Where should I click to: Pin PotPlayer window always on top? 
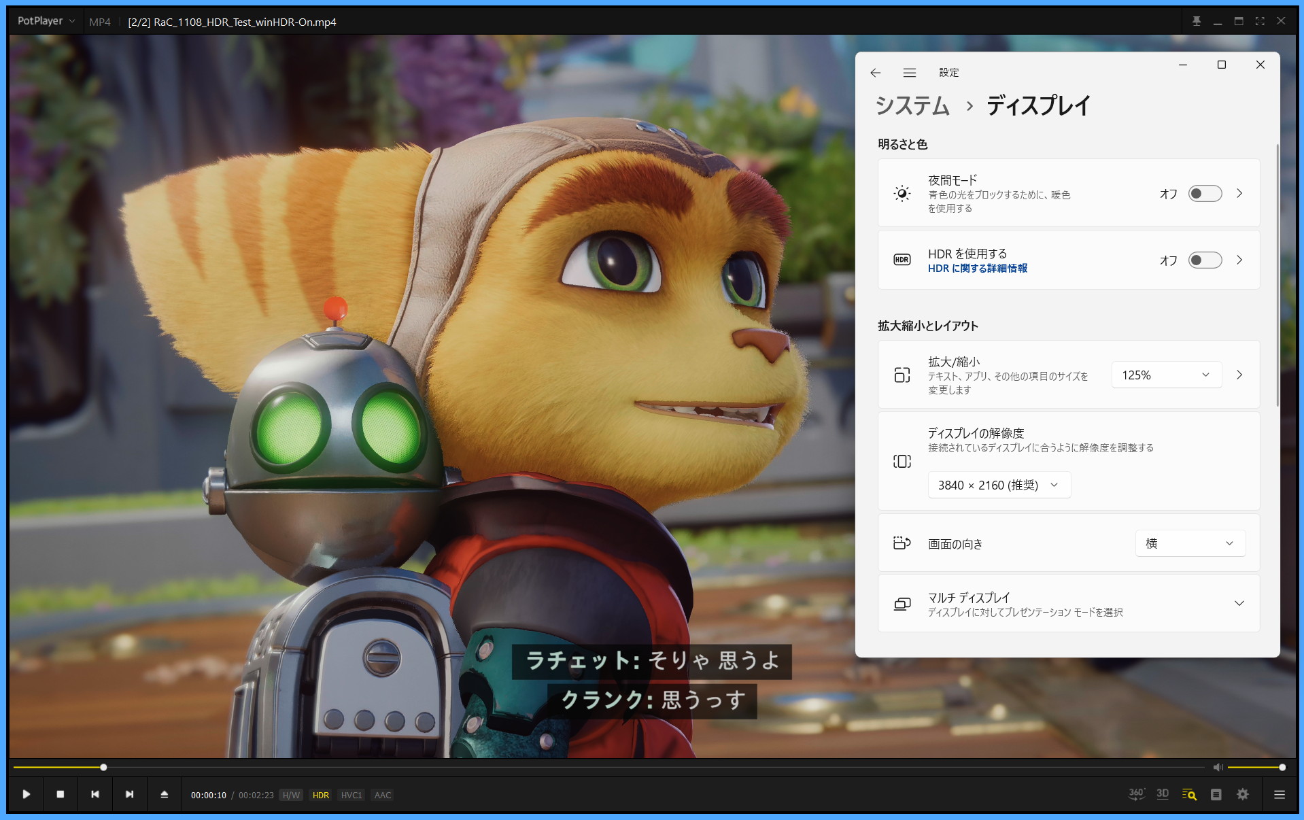[x=1197, y=21]
